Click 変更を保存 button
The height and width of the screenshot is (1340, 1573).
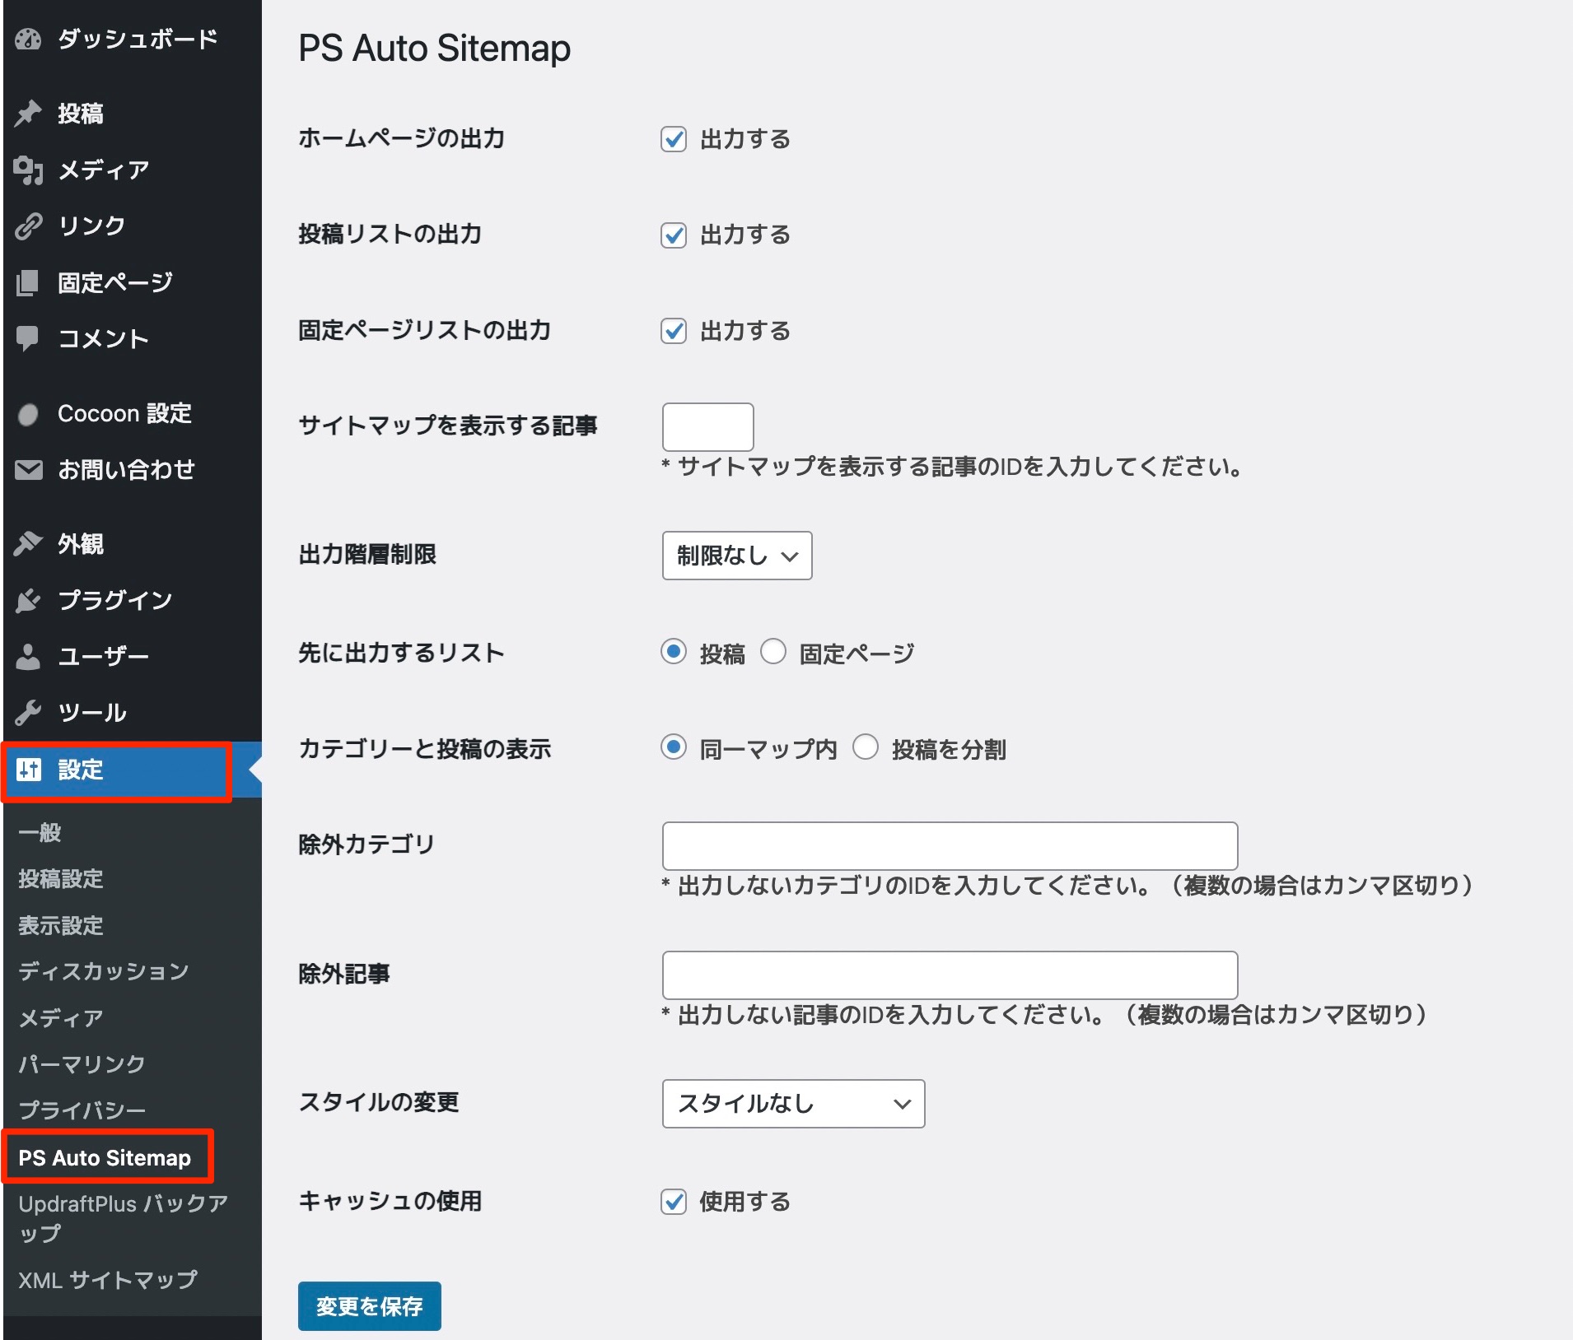click(x=369, y=1305)
